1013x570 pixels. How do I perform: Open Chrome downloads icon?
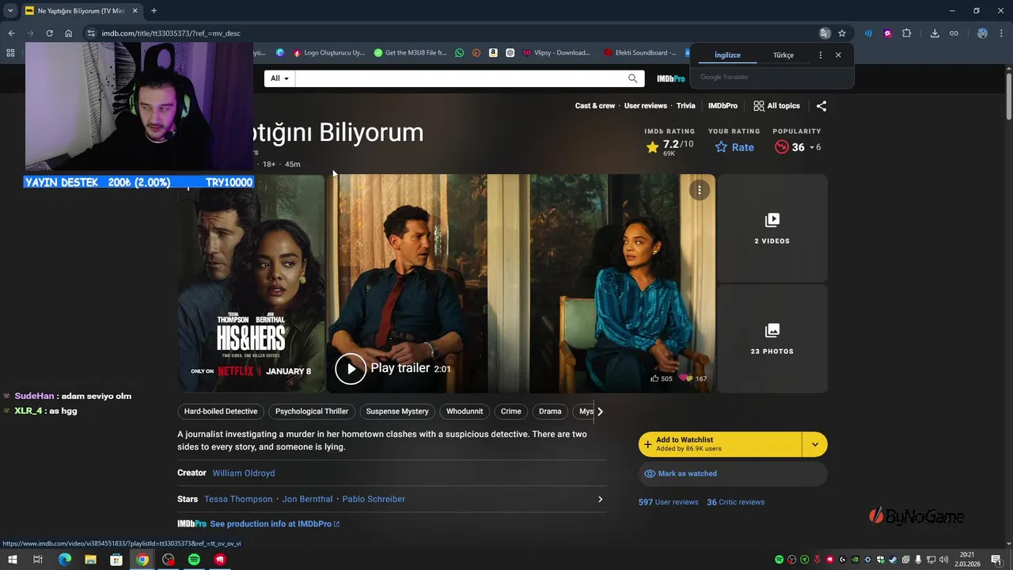tap(935, 33)
